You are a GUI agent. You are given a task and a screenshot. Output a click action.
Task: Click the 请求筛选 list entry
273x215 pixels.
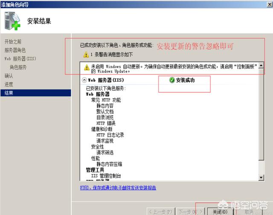(x=105, y=152)
